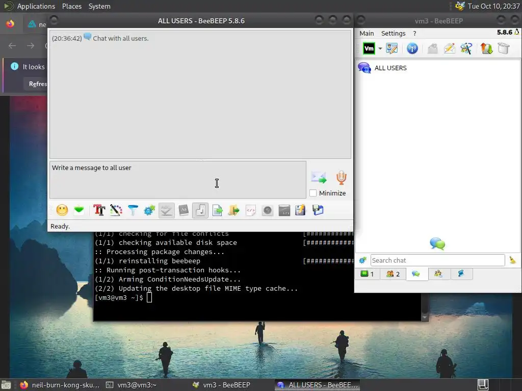522x391 pixels.
Task: Click inside the Search chat field
Action: (x=437, y=260)
